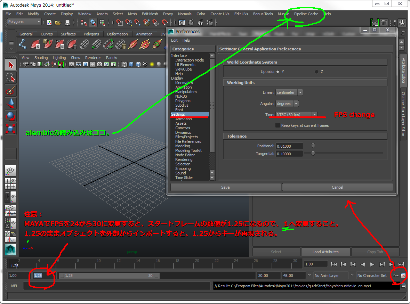Switch to single perspective view layout
410x304 pixels.
(x=10, y=171)
